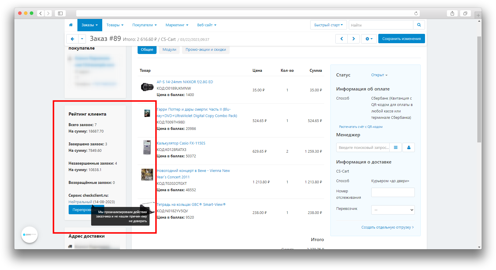496x270 pixels.
Task: Go back using blue arrow button
Action: tap(72, 39)
